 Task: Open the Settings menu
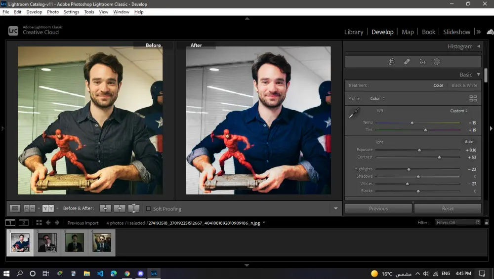[71, 12]
